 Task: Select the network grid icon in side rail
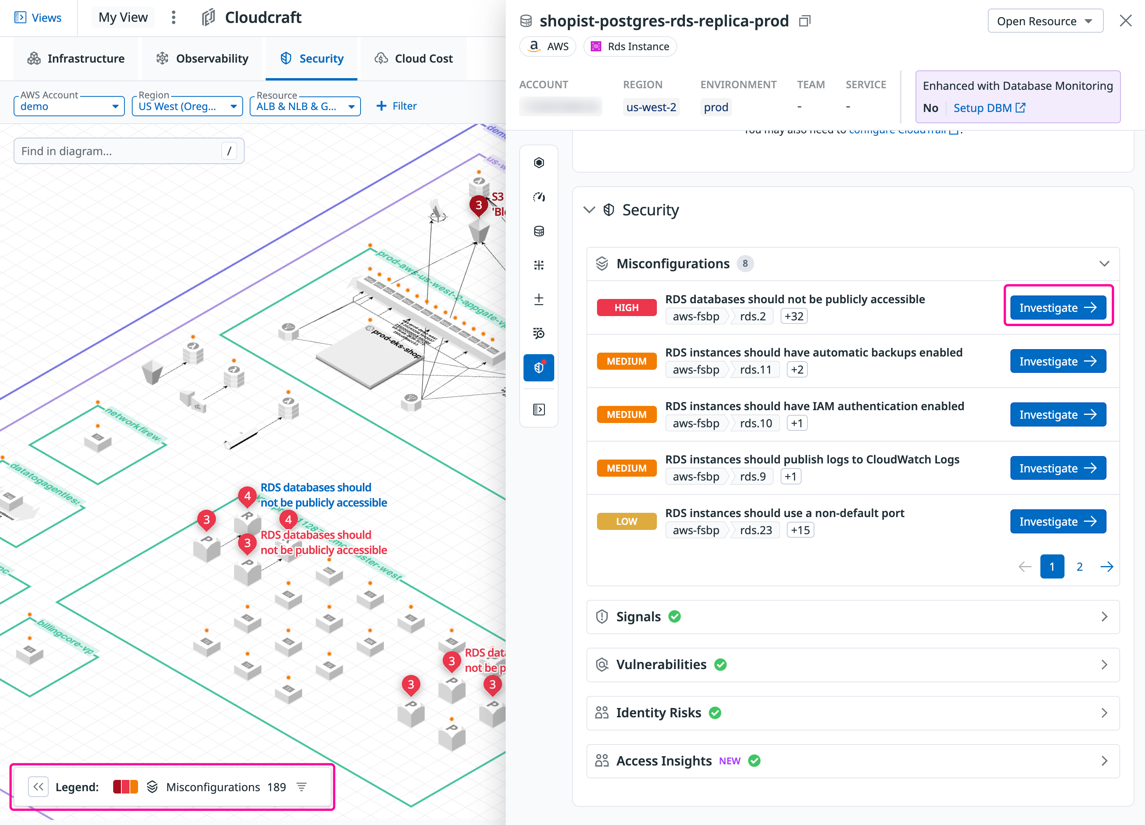pos(539,265)
